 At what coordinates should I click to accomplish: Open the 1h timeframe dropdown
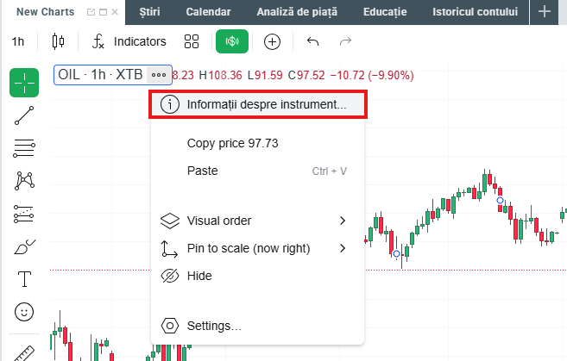point(18,41)
